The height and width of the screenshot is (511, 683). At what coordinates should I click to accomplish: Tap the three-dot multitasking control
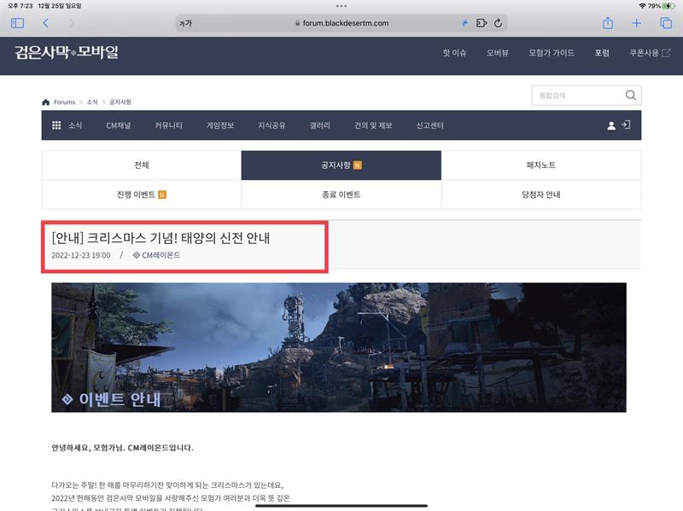341,6
